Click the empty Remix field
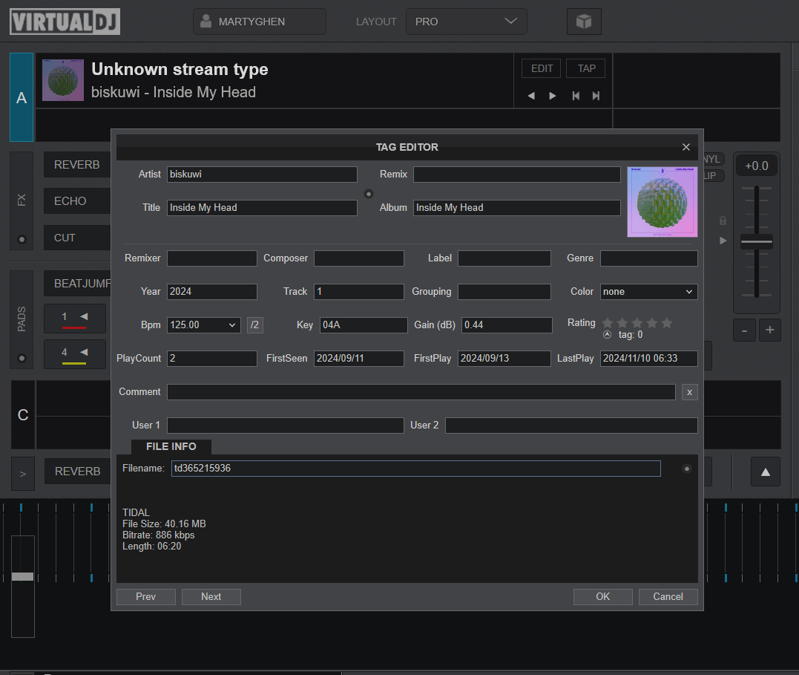Screen dimensions: 799x675 (516, 175)
